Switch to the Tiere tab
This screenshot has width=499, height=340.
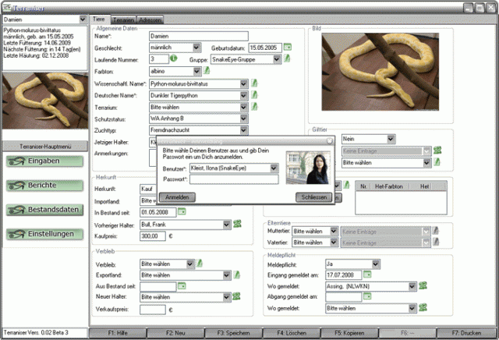coord(99,19)
